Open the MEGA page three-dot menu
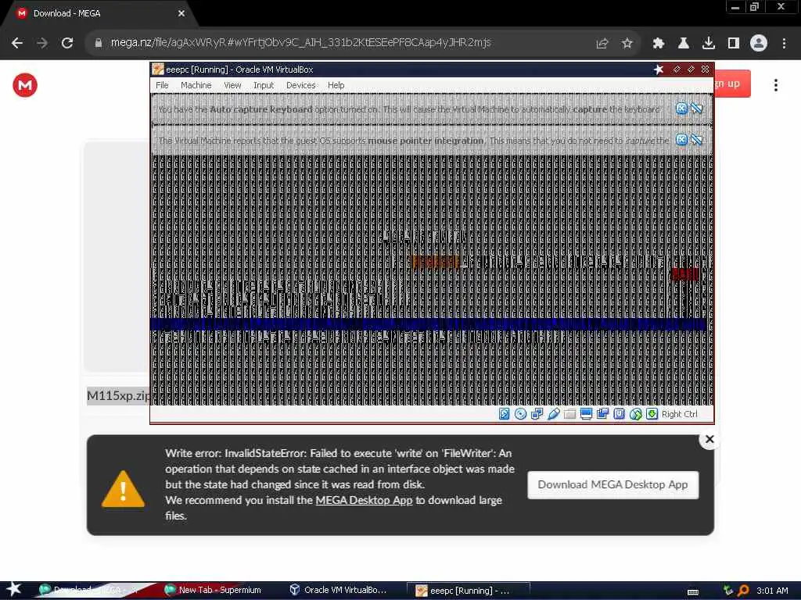Image resolution: width=801 pixels, height=600 pixels. [x=775, y=85]
